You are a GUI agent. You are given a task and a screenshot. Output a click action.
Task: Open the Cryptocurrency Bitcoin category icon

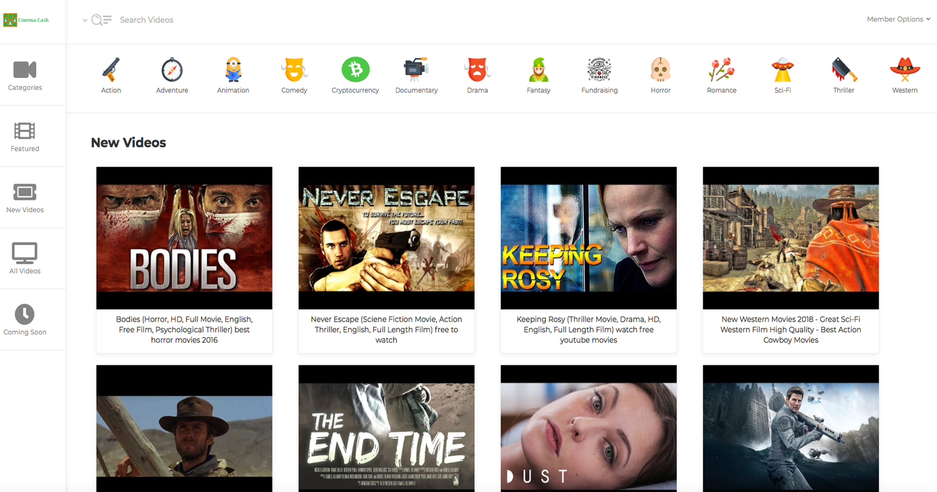click(355, 69)
